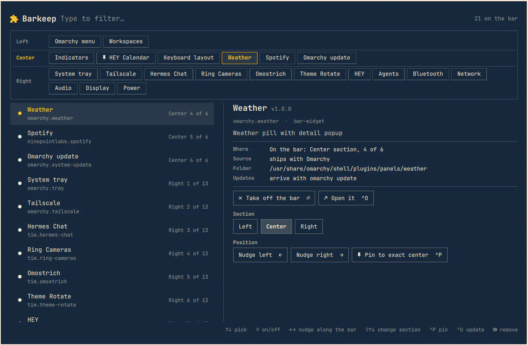The width and height of the screenshot is (528, 345).
Task: Select the Left section option
Action: click(x=245, y=226)
